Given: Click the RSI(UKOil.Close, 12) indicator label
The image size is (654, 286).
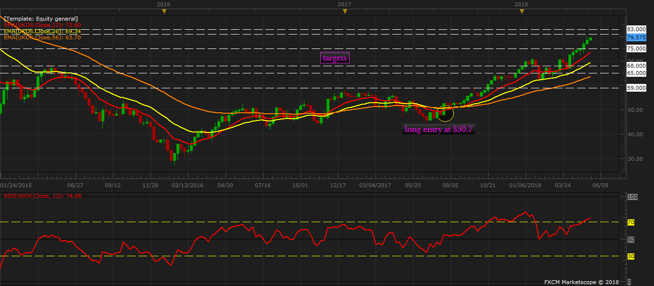Looking at the screenshot, I should [42, 196].
